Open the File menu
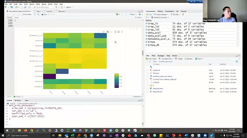This screenshot has height=138, width=247. coord(6,4)
